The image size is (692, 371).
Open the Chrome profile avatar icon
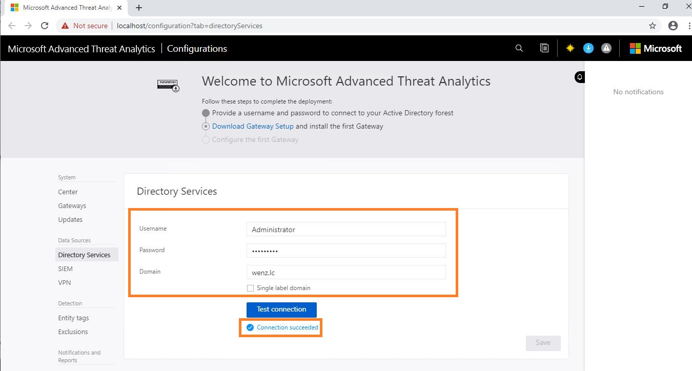(673, 26)
